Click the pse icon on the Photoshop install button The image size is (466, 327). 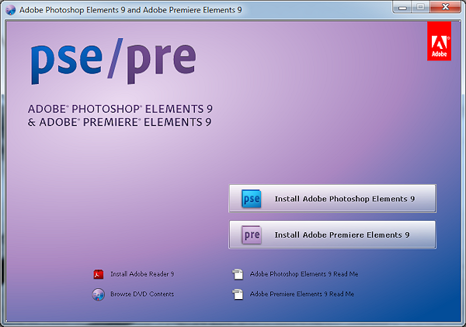(x=252, y=199)
